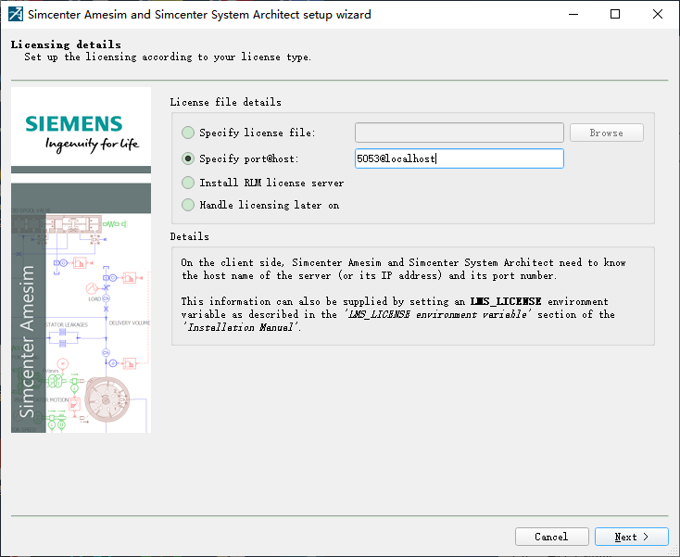Click the 'License file details' group label

[225, 102]
